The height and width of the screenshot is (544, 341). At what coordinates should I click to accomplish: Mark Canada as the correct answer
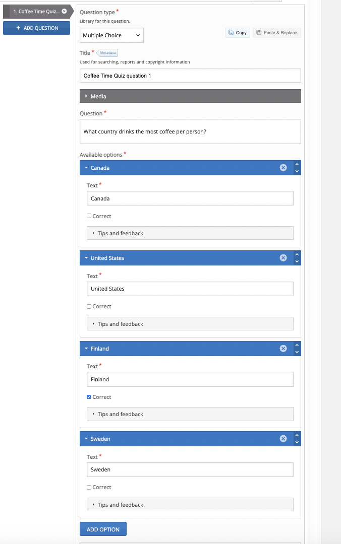tap(89, 216)
